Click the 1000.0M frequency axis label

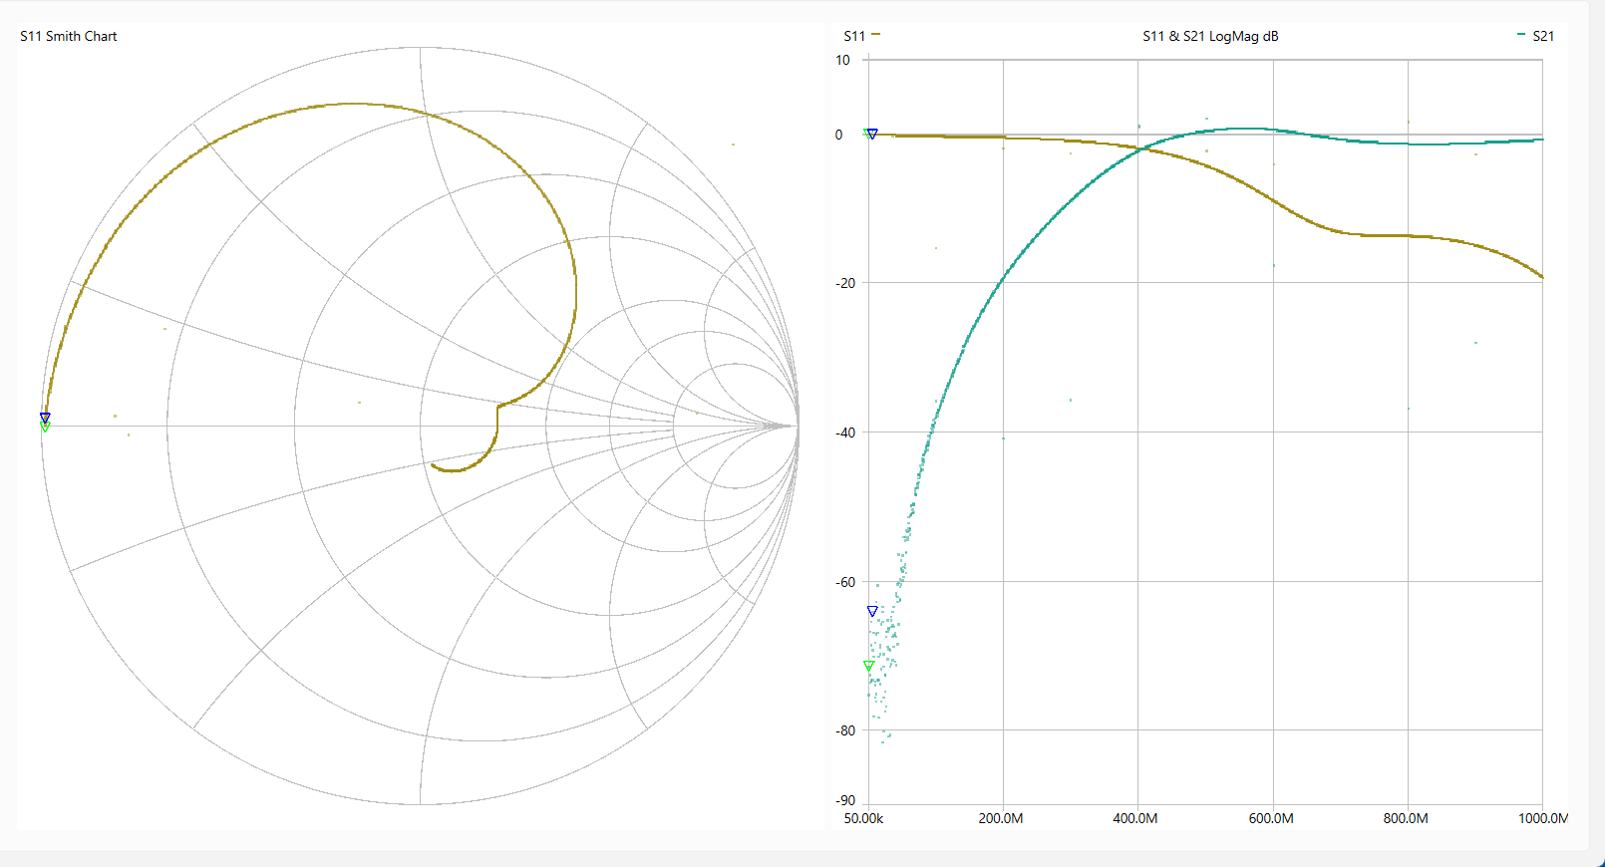tap(1542, 818)
